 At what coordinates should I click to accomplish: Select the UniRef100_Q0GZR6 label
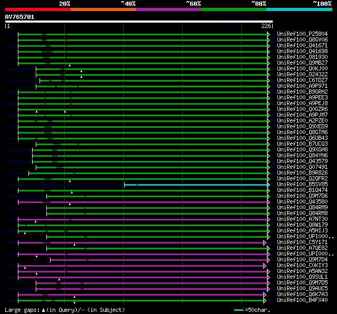coord(302,109)
